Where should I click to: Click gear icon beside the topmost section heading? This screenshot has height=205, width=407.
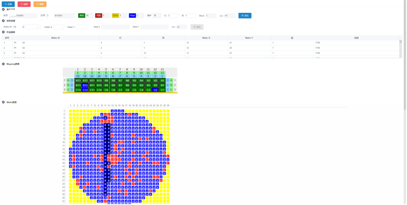[3, 9]
